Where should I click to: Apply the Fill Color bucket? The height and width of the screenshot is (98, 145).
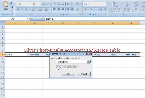(x=40, y=9)
